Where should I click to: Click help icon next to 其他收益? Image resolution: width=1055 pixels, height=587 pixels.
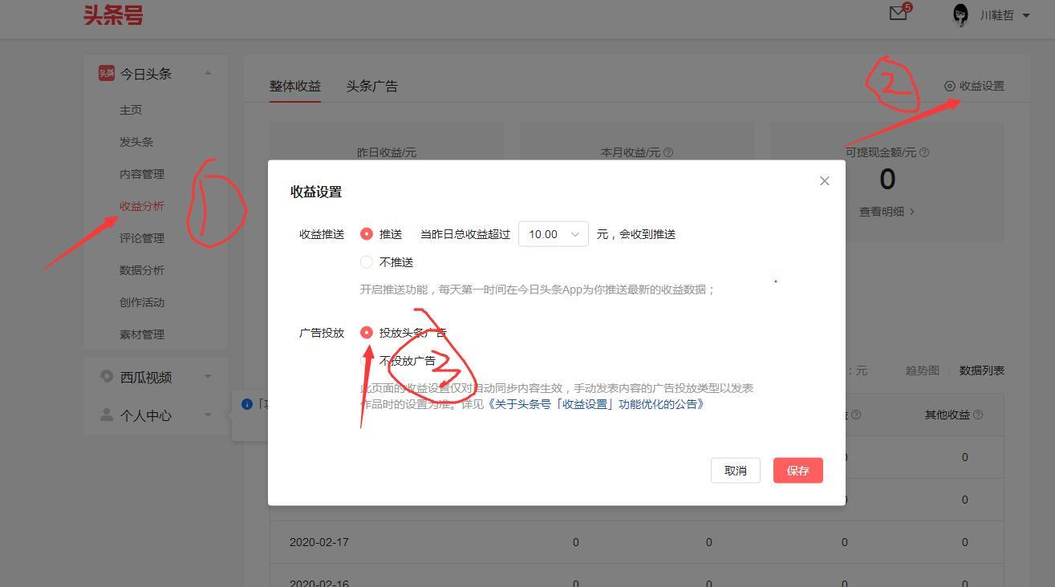[977, 415]
